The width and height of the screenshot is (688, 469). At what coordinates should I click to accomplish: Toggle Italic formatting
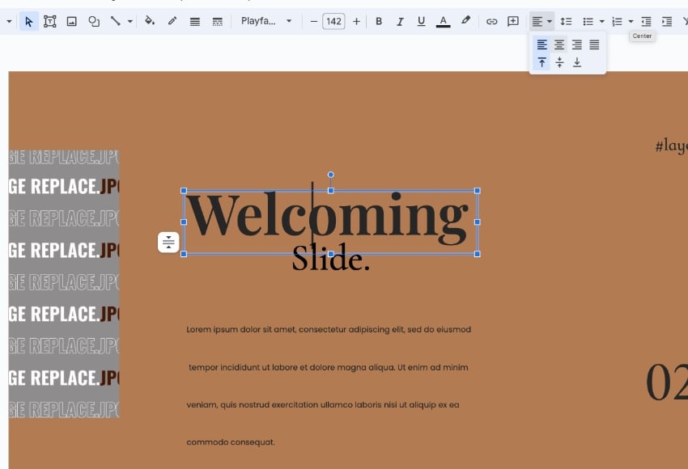click(x=400, y=22)
